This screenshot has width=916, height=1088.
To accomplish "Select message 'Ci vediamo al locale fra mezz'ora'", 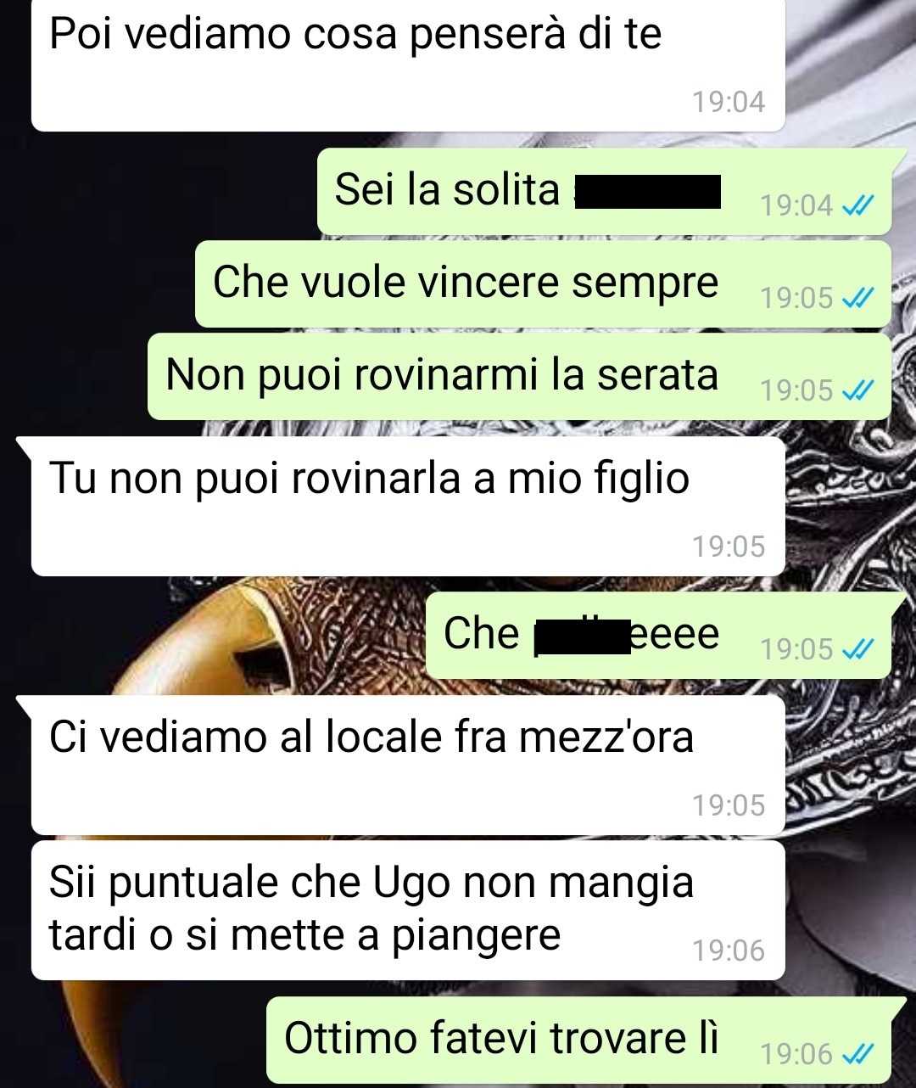I will [x=408, y=766].
